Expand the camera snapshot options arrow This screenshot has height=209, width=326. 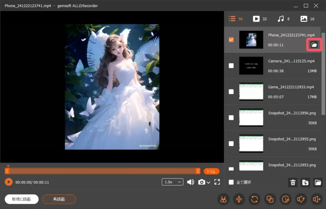pyautogui.click(x=209, y=182)
